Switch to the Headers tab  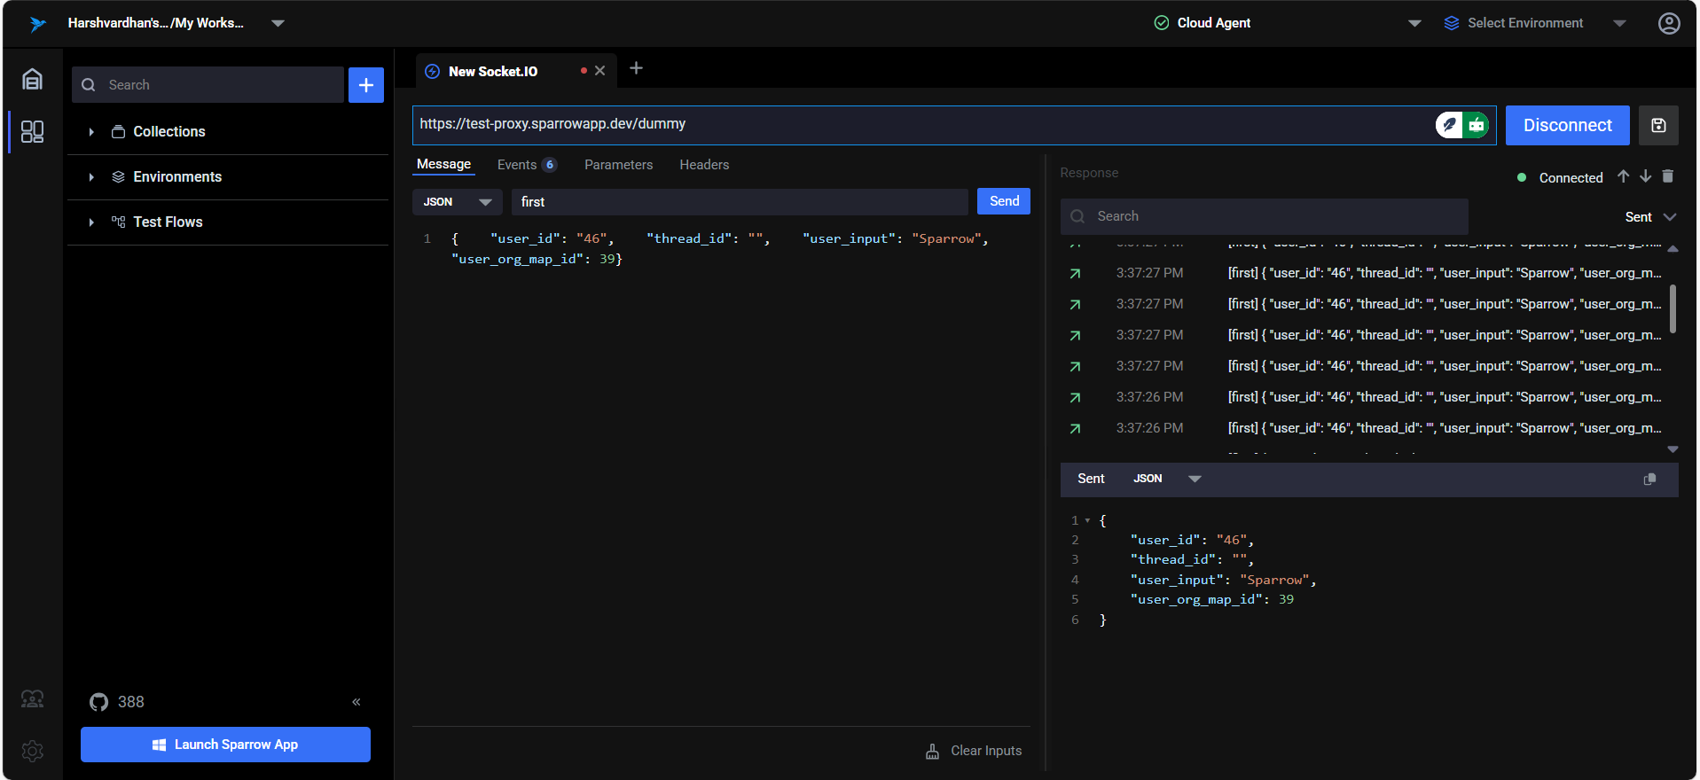tap(704, 165)
